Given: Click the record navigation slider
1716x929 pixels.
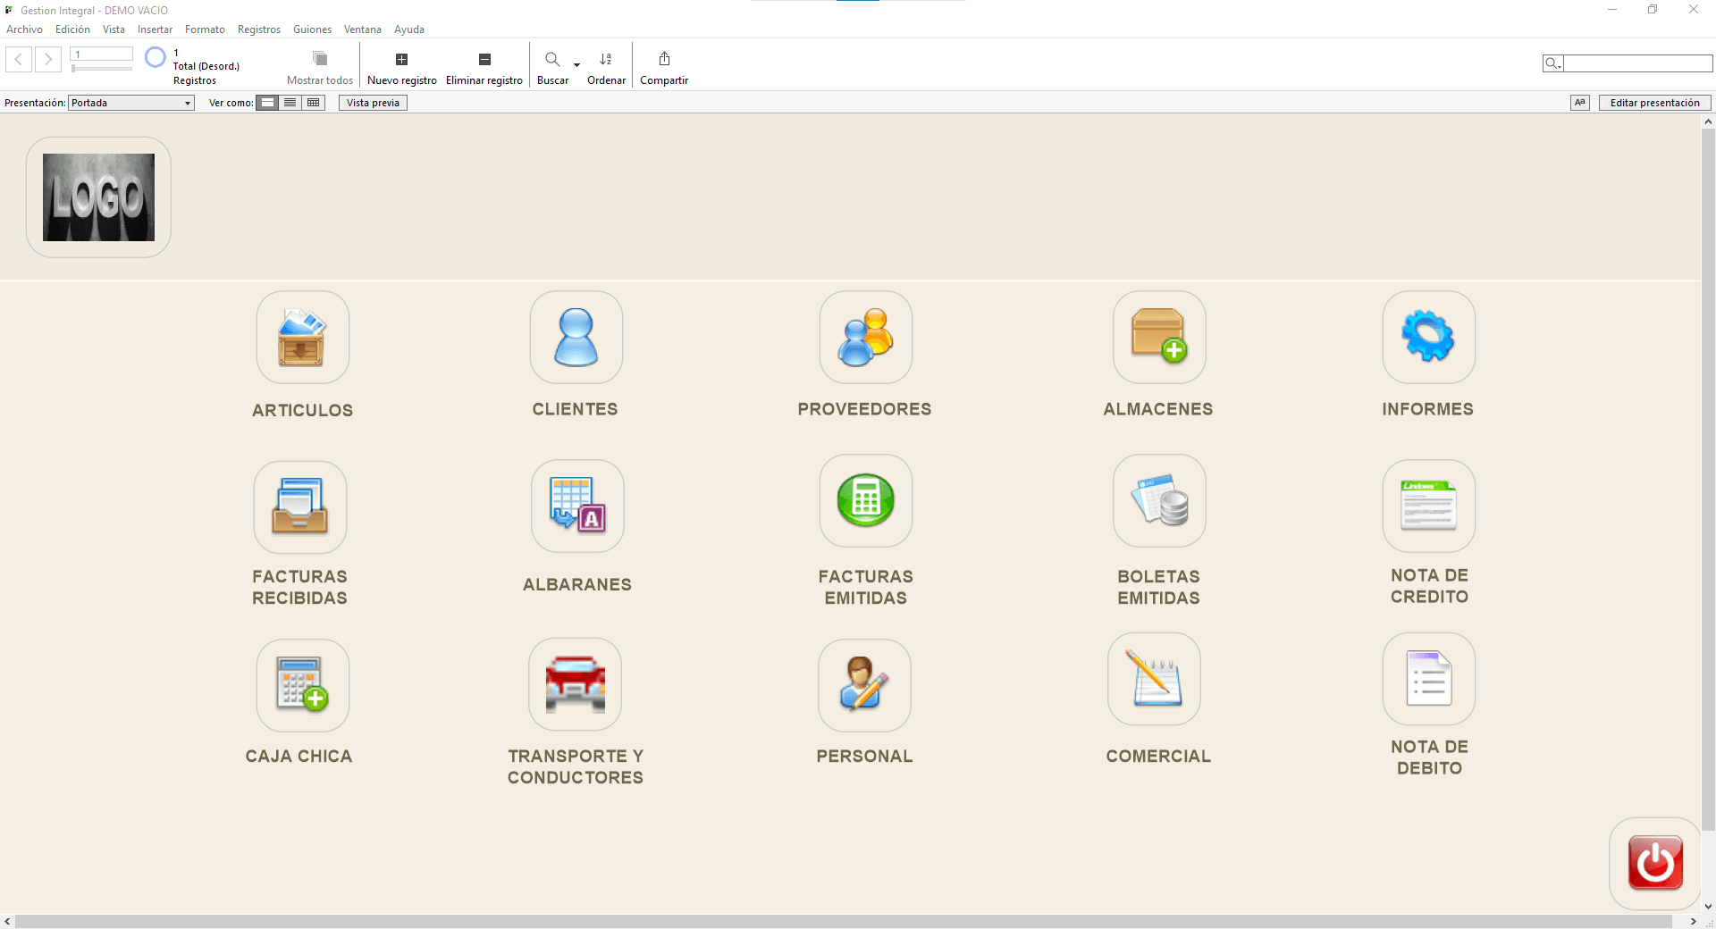Looking at the screenshot, I should tap(102, 69).
